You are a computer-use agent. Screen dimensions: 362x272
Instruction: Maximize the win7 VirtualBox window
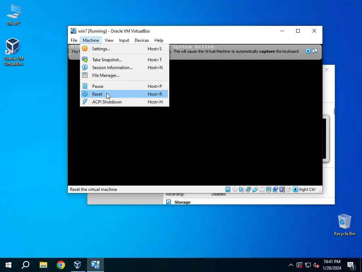pos(298,31)
